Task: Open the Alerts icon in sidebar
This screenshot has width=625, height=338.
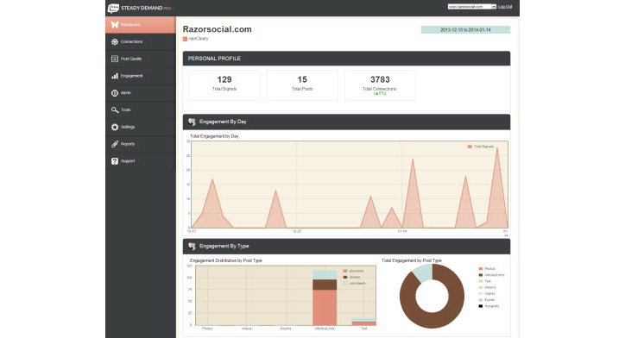Action: [115, 93]
